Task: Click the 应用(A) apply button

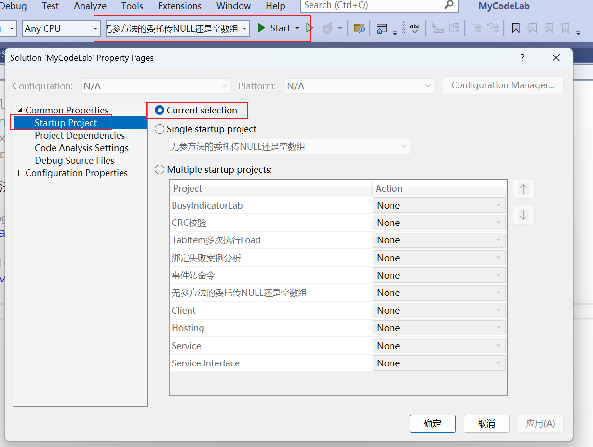Action: 540,424
